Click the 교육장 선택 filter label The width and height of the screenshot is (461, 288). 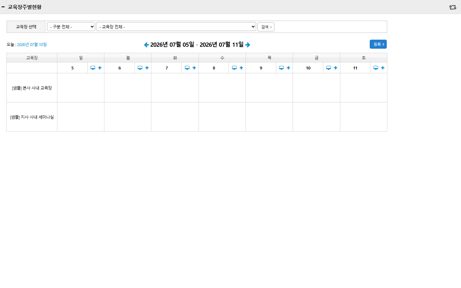pos(26,27)
